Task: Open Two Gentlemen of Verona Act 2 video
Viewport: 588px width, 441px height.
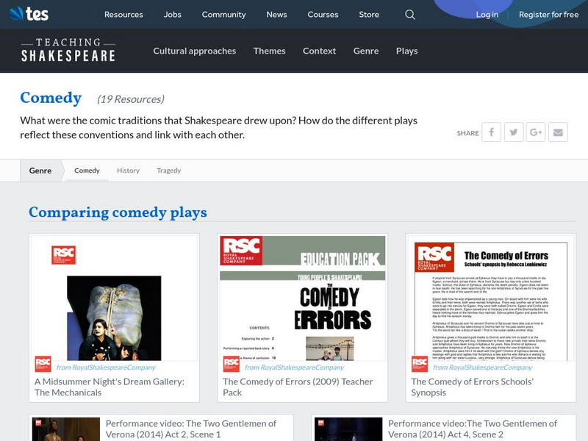Action: [x=190, y=429]
